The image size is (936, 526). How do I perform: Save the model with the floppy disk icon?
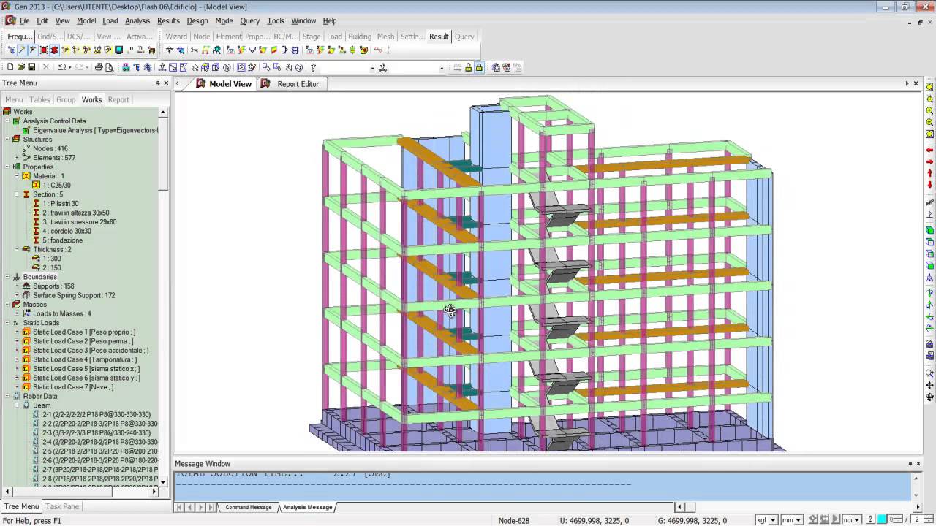(x=31, y=67)
